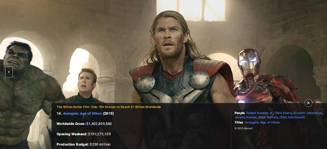This screenshot has width=327, height=149.
Task: Open Mark Ruffalo profile link
Action: coord(268,117)
